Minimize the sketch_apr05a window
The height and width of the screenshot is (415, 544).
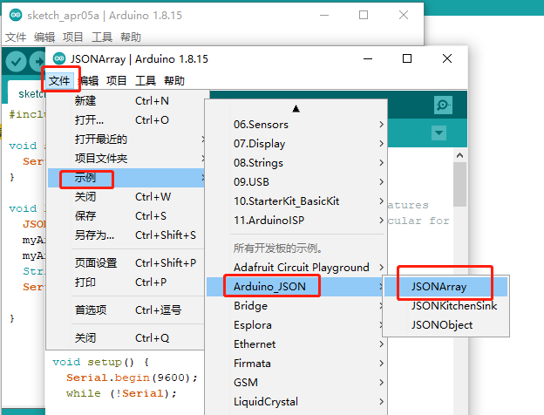(324, 15)
